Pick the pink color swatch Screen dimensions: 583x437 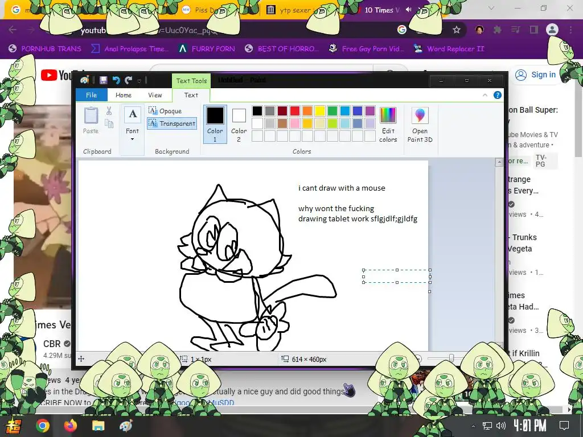click(x=295, y=123)
